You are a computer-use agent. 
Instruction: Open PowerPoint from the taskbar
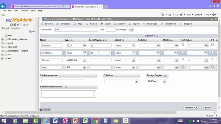point(75,121)
